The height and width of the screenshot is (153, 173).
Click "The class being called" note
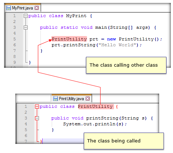[x=124, y=141]
